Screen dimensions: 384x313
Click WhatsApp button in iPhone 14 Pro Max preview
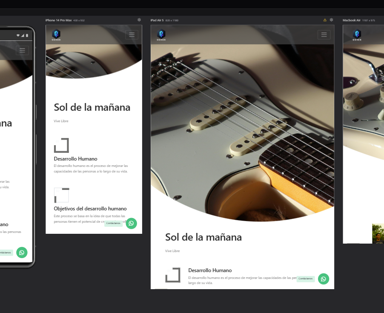coord(131,224)
